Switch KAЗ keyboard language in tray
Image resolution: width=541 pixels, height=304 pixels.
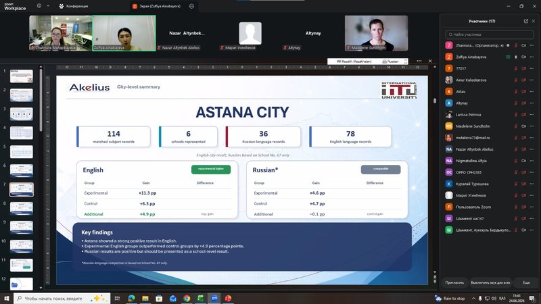[x=502, y=299]
